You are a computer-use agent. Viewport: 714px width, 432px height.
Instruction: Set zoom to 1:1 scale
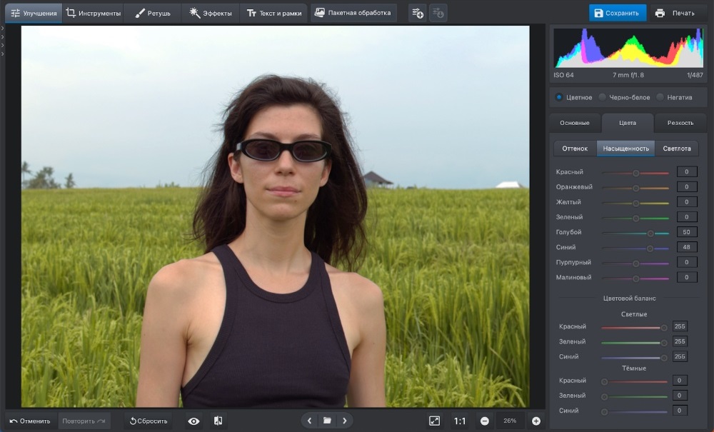click(460, 421)
